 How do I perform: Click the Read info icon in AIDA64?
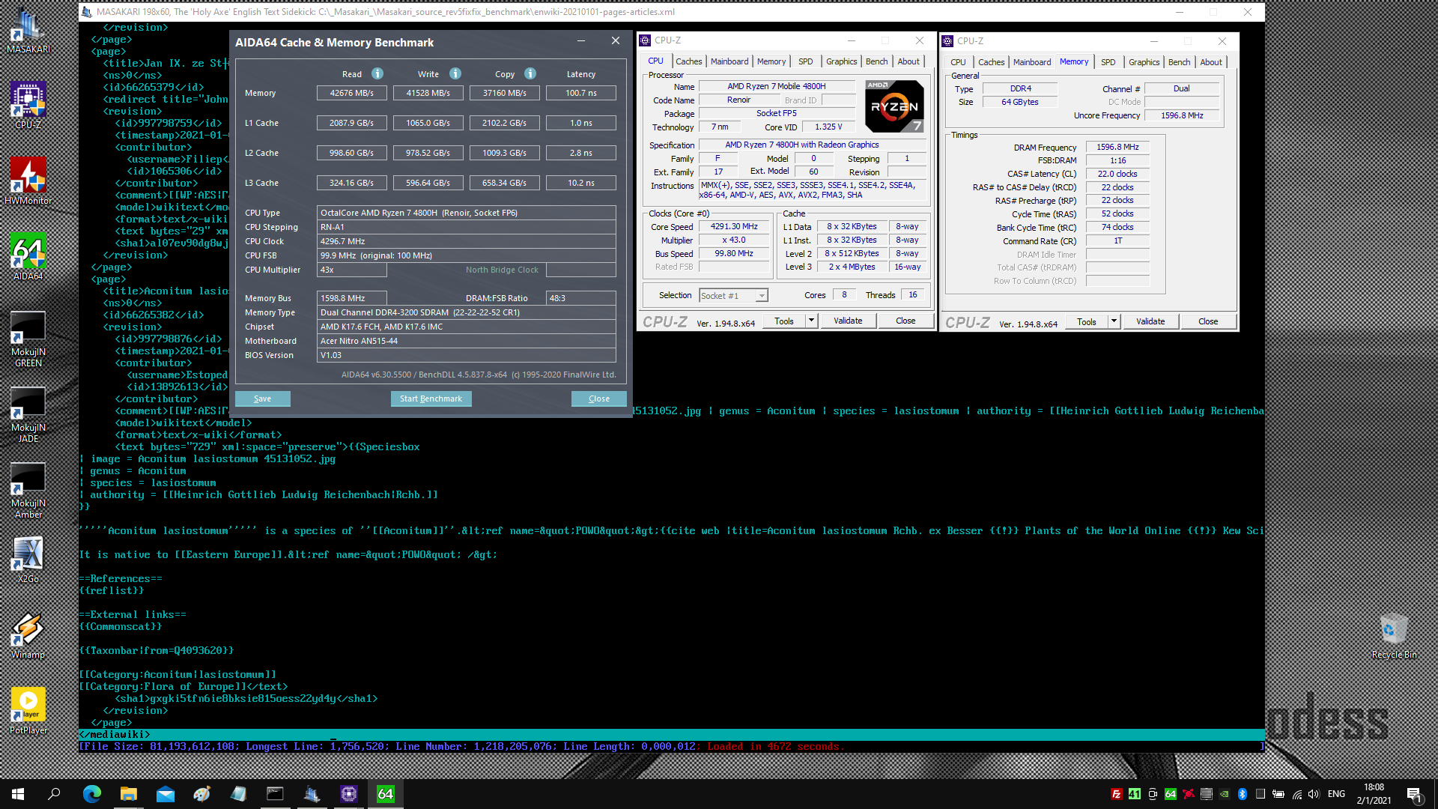[x=377, y=73]
